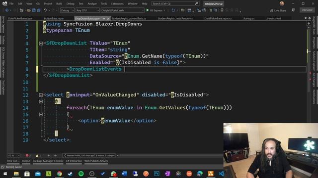Click editor split plus icon top right
Image resolution: width=318 pixels, height=178 pixels.
[x=309, y=23]
